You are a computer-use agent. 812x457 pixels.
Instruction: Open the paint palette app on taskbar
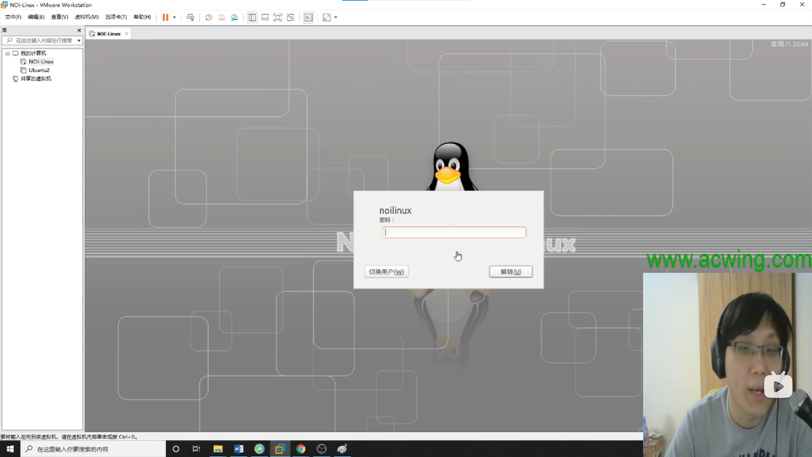click(x=342, y=449)
